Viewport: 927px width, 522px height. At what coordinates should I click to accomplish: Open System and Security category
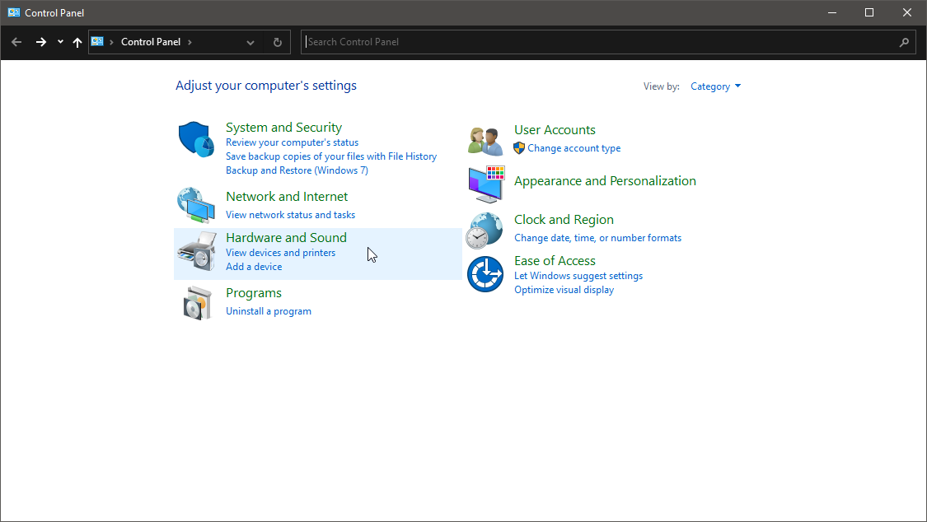click(x=283, y=127)
